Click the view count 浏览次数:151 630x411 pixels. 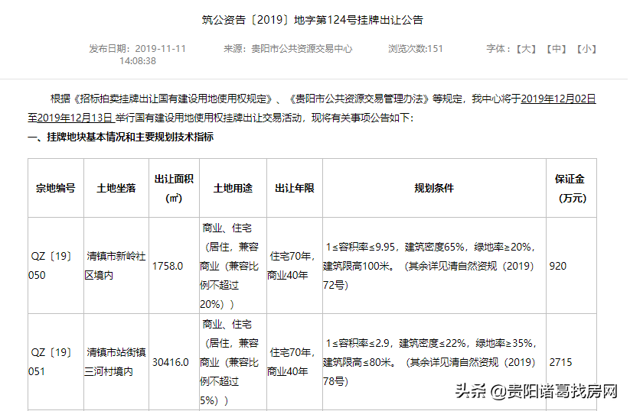click(416, 49)
